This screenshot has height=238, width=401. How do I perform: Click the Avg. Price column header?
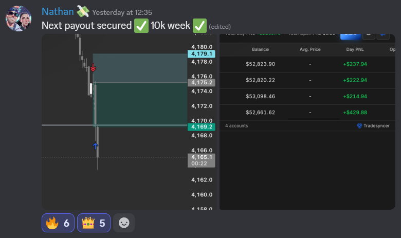pyautogui.click(x=310, y=49)
